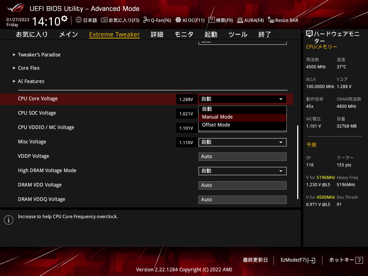Select Manual Mode option
Viewport: 368px width, 276px height.
coord(243,117)
